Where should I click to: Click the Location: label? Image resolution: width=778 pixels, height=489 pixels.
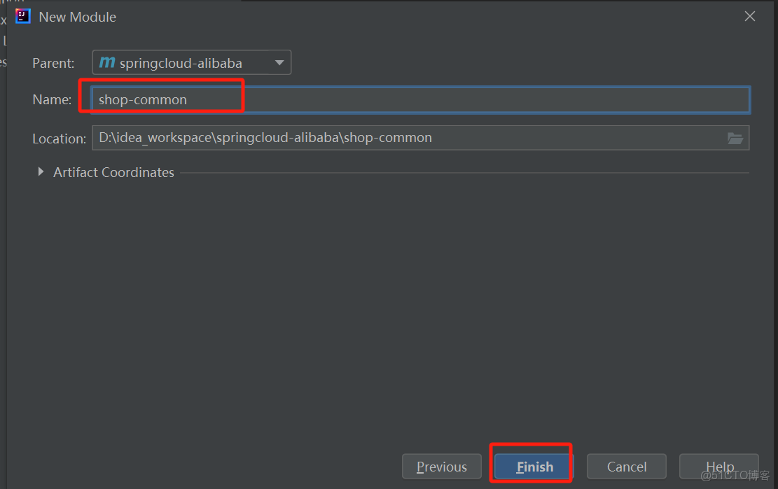tap(59, 139)
